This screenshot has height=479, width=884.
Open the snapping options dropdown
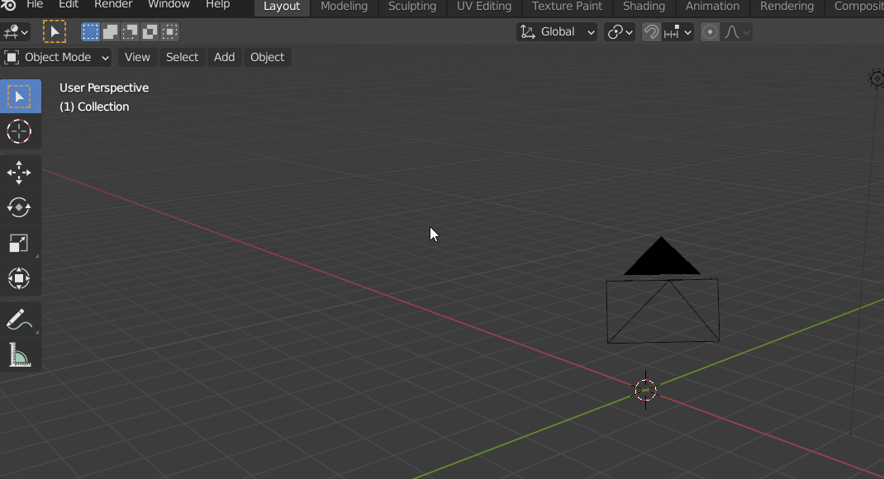pyautogui.click(x=677, y=32)
